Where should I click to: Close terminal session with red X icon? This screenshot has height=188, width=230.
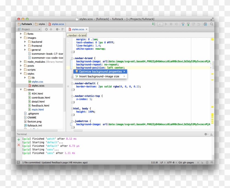19,145
